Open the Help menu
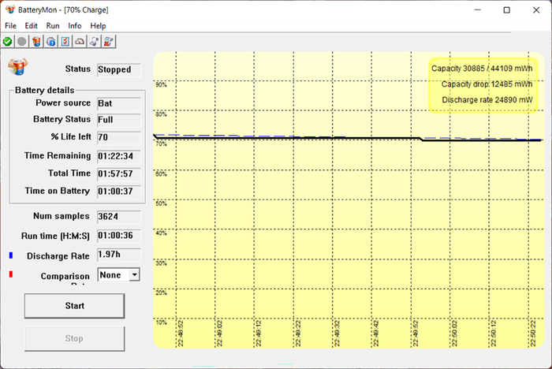Image resolution: width=552 pixels, height=369 pixels. point(98,26)
